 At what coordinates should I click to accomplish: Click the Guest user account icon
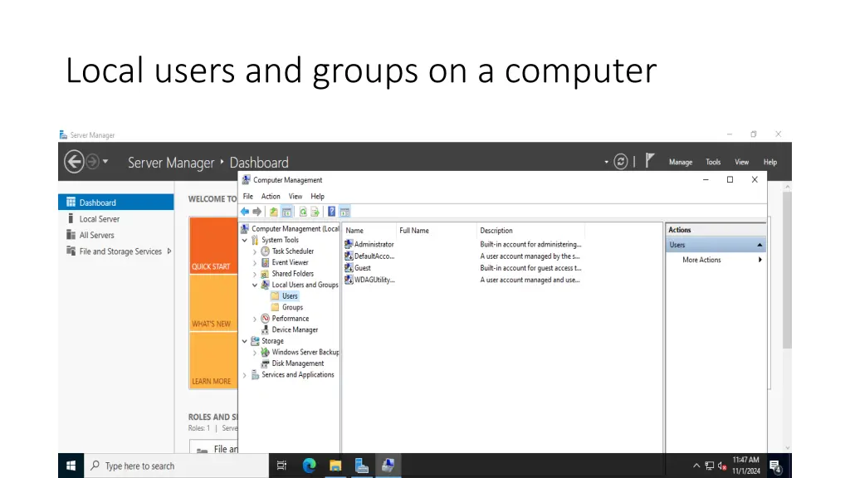point(349,268)
